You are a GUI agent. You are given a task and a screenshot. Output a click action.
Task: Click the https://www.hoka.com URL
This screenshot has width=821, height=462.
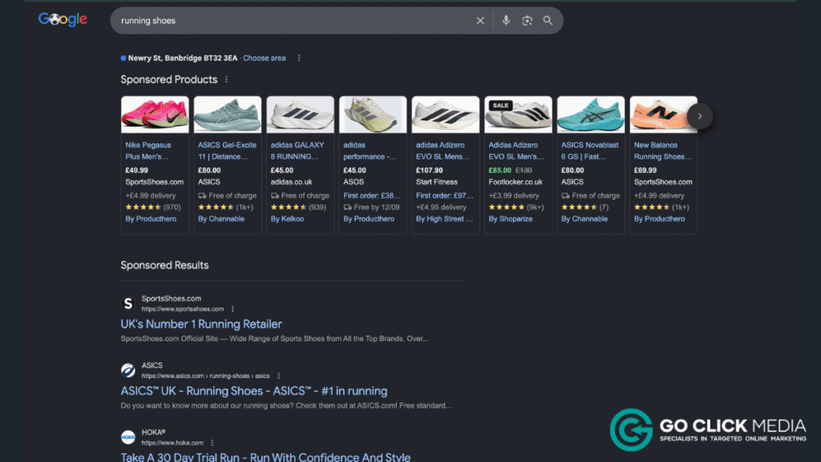(172, 443)
